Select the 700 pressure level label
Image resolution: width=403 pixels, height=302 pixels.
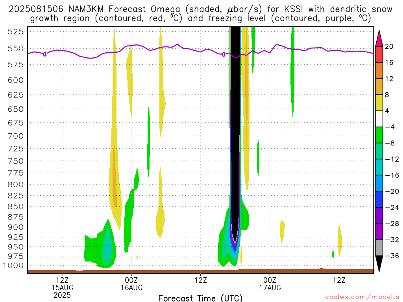click(x=15, y=136)
